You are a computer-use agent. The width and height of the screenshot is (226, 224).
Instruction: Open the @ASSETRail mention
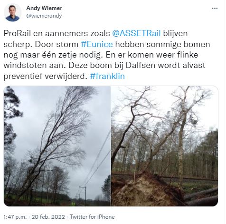pyautogui.click(x=136, y=33)
